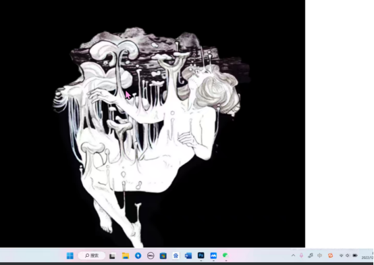Open WeChat from the taskbar

(x=225, y=256)
